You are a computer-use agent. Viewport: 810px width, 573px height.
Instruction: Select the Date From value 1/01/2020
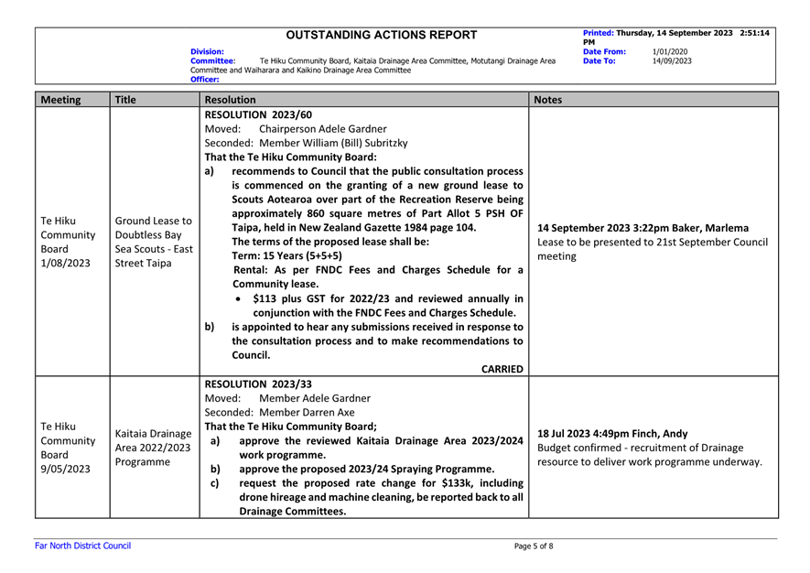(670, 51)
